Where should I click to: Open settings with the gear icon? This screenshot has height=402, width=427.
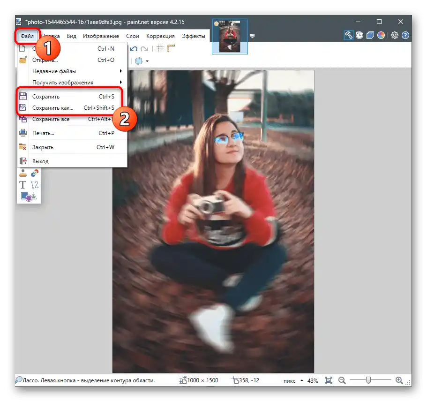(395, 35)
